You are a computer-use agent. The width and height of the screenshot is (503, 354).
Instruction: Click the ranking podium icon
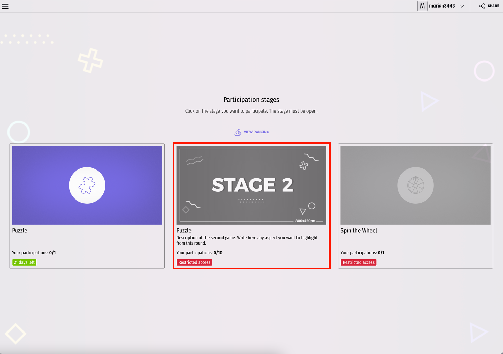pyautogui.click(x=238, y=132)
